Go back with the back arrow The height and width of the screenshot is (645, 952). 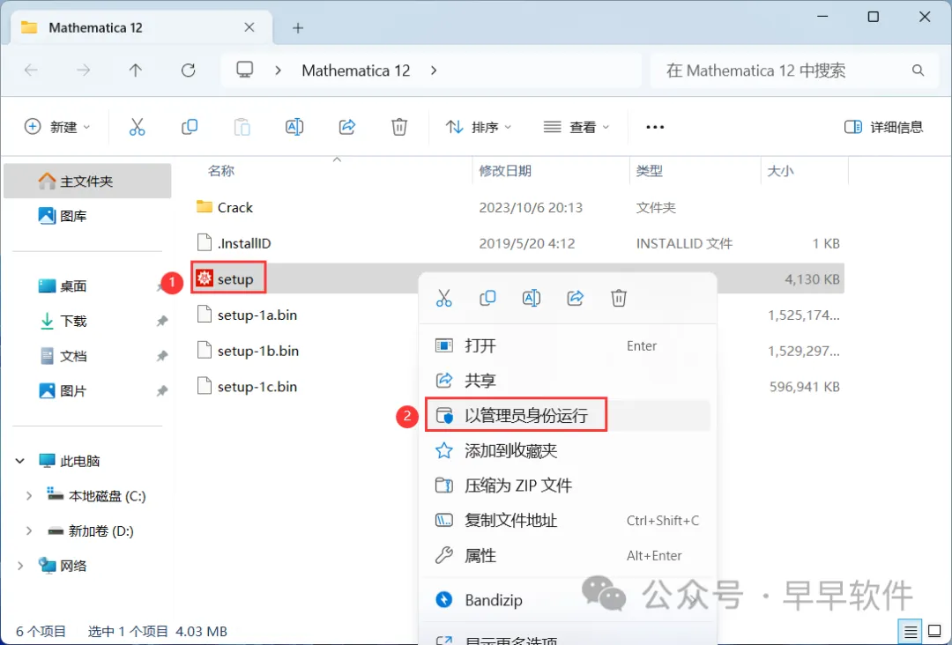pos(31,70)
